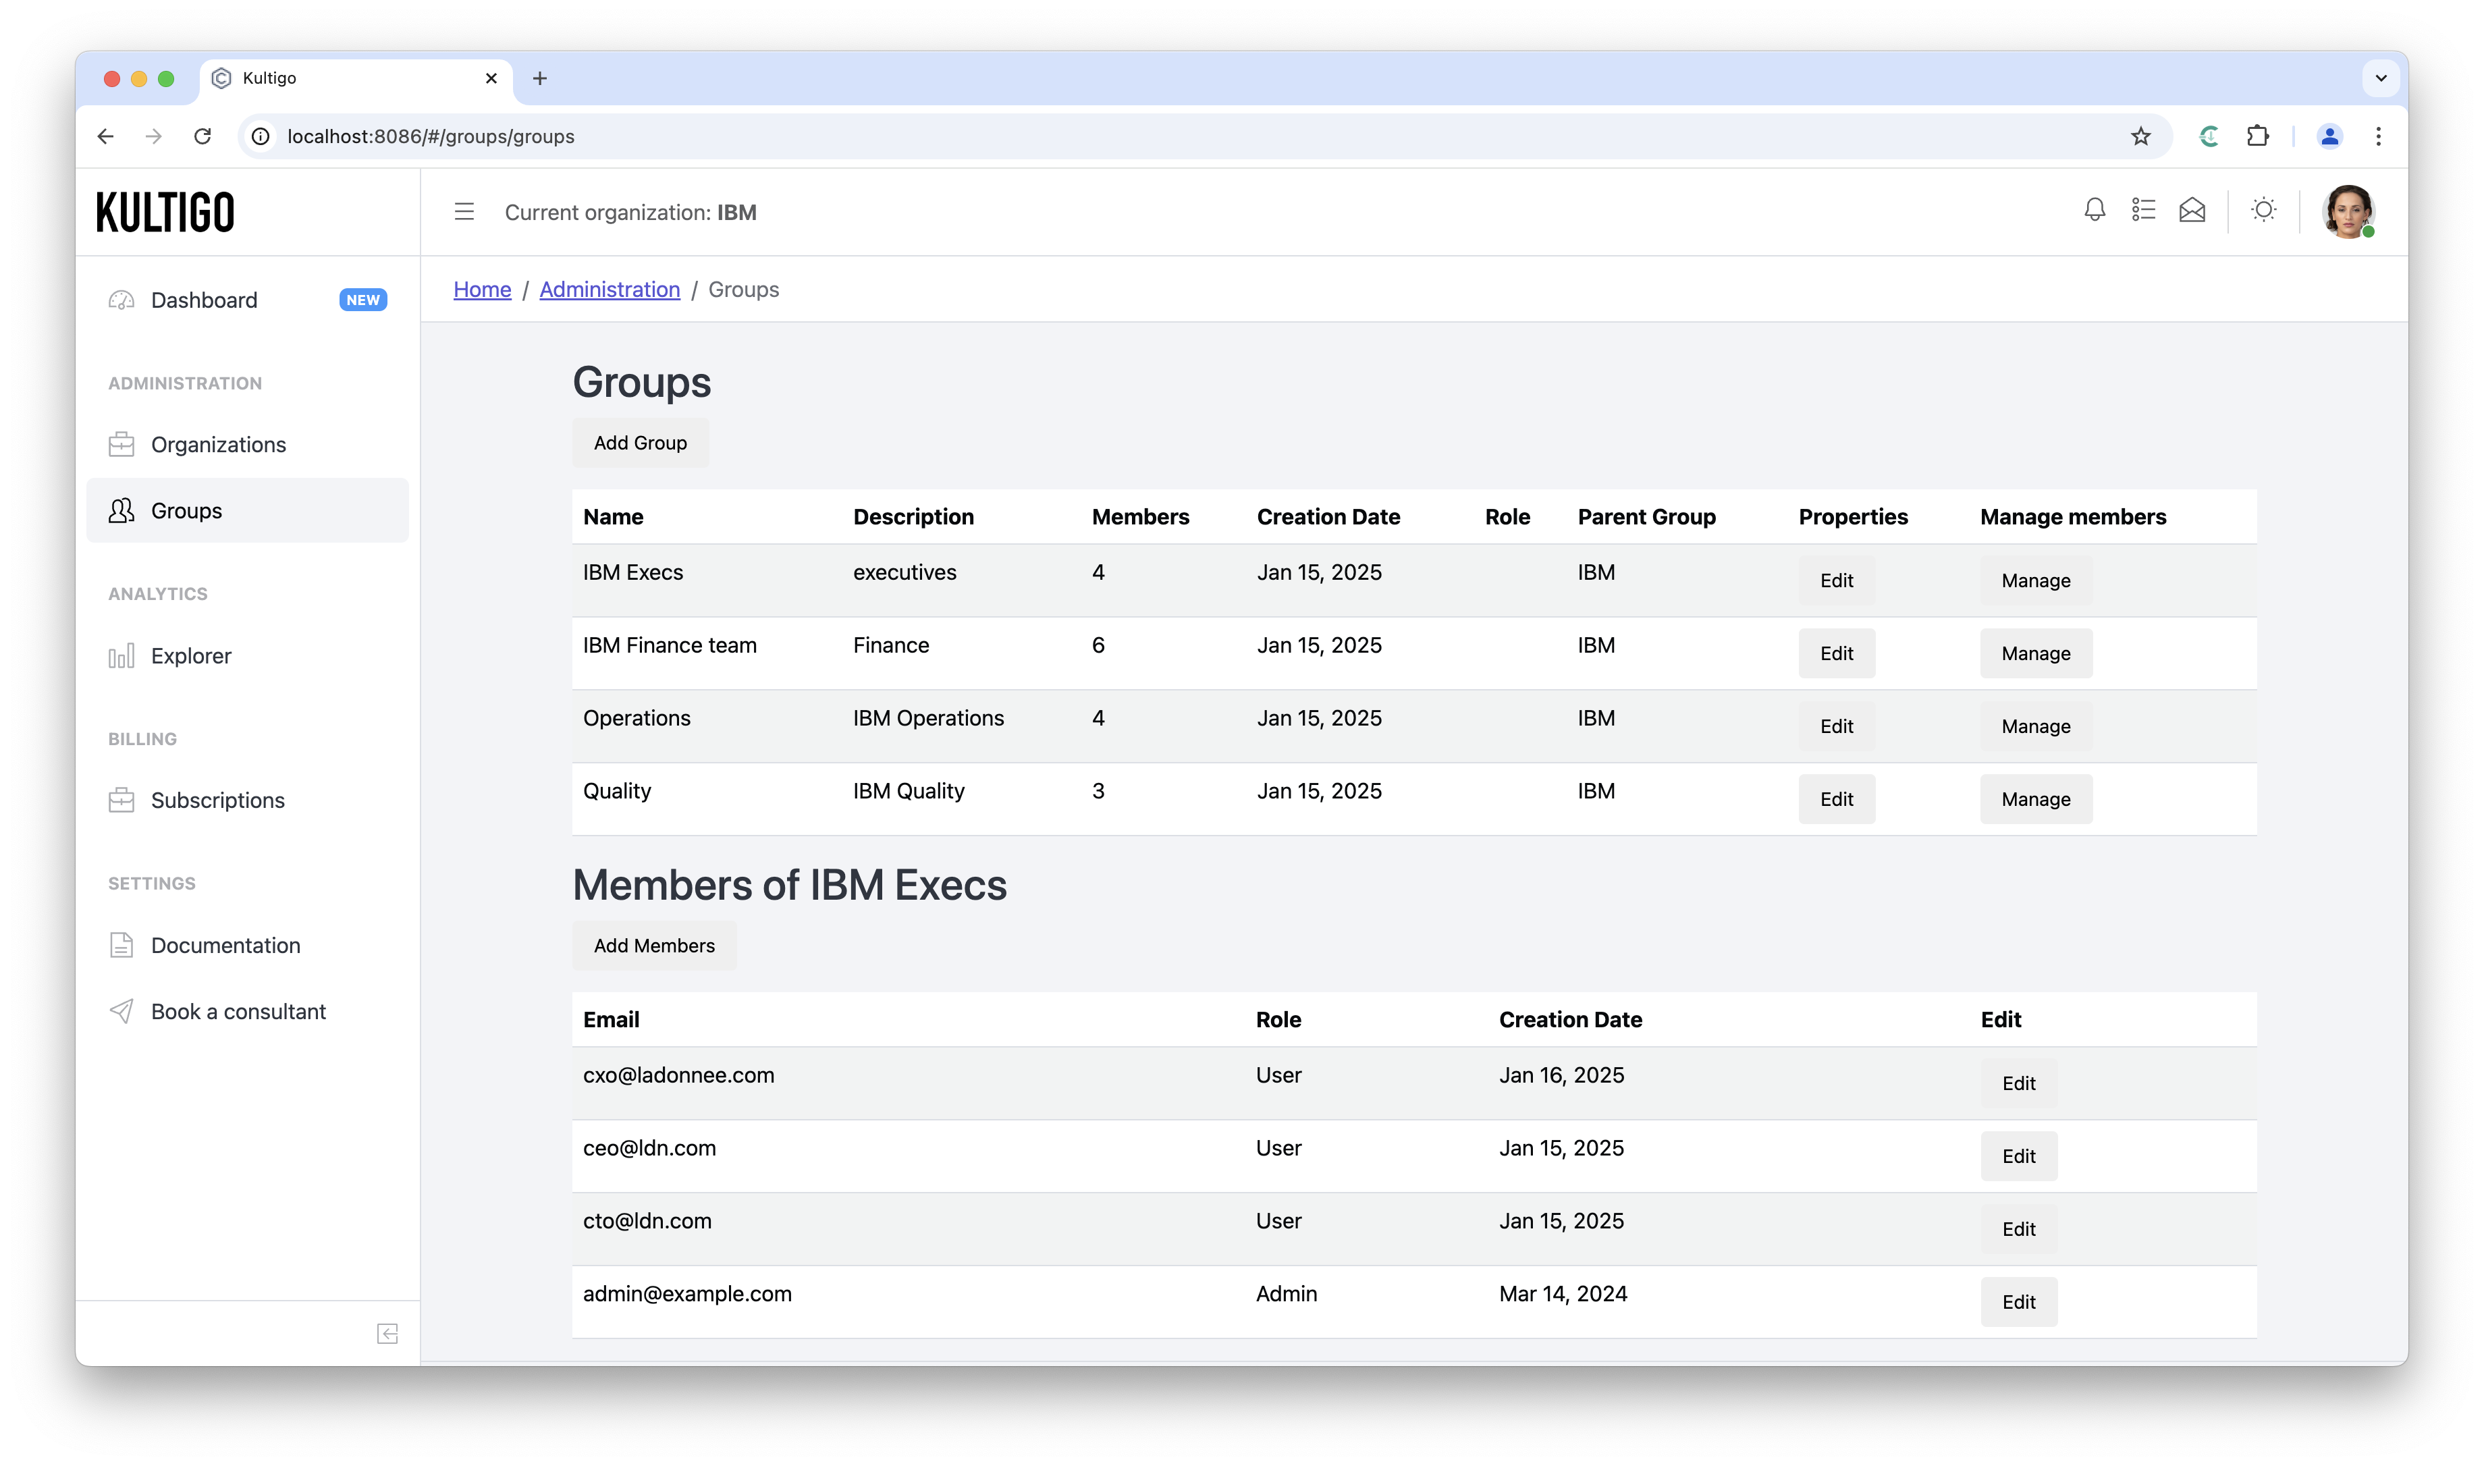
Task: Click the green C extension icon
Action: [x=2209, y=136]
